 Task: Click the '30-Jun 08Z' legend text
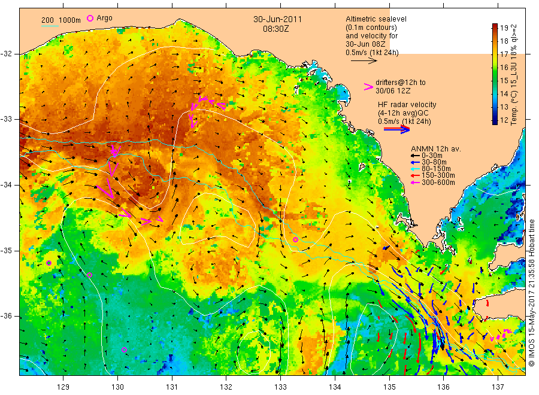click(365, 44)
